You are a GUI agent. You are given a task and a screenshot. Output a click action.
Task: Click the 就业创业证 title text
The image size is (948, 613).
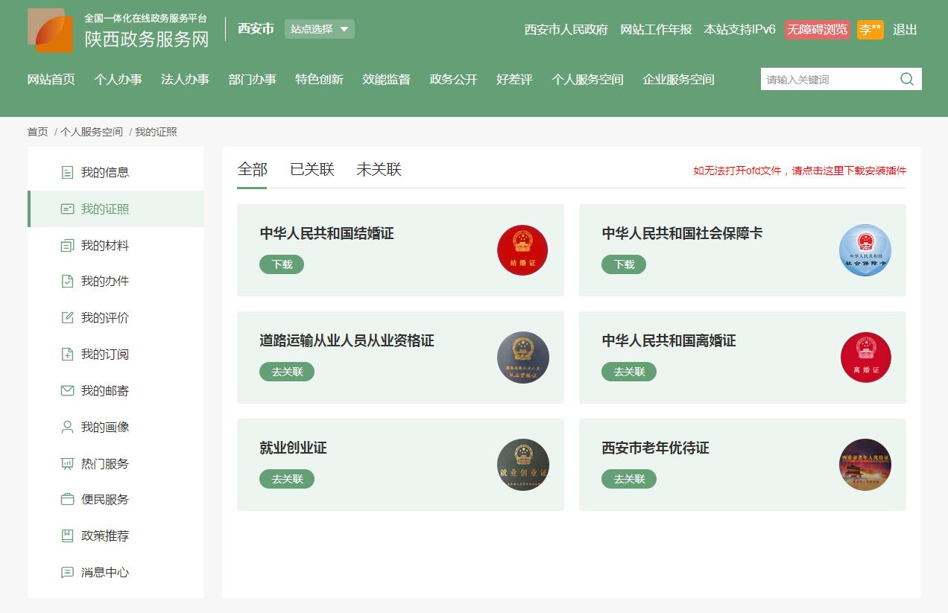click(x=293, y=448)
